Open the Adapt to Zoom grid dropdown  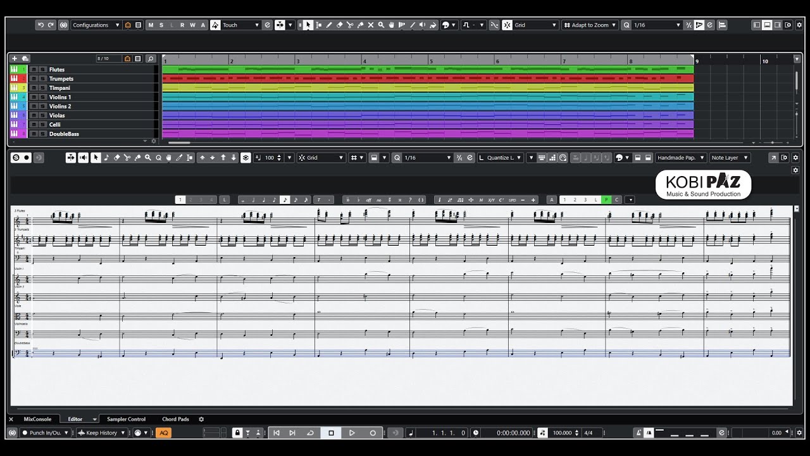tap(590, 25)
